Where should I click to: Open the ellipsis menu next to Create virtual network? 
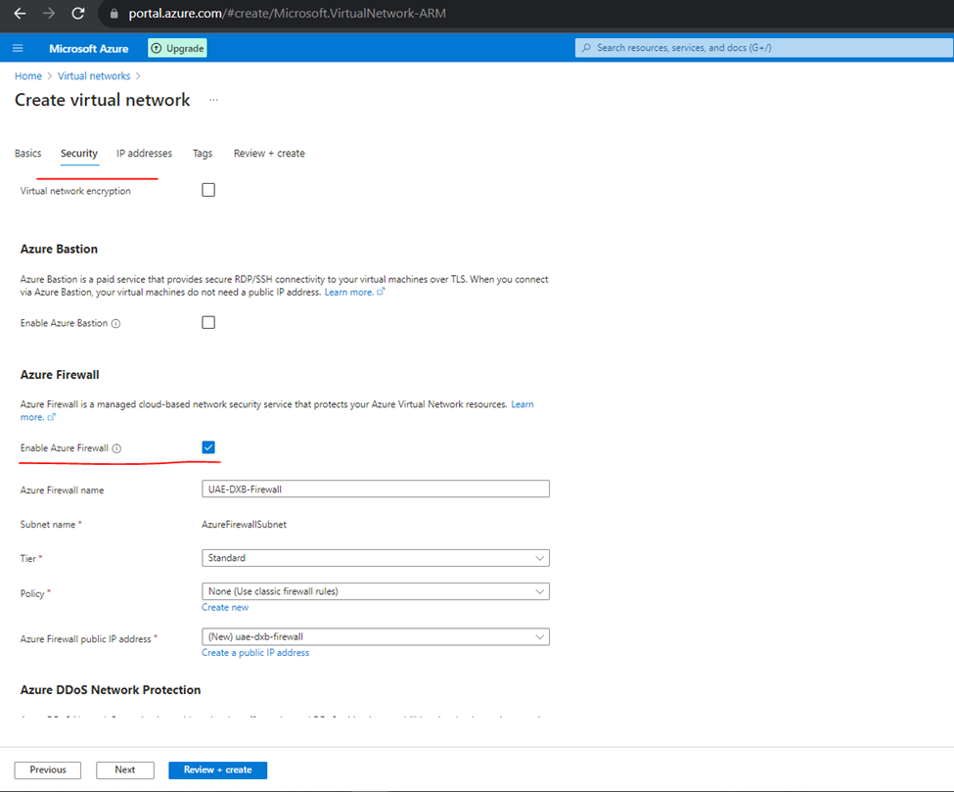point(213,100)
